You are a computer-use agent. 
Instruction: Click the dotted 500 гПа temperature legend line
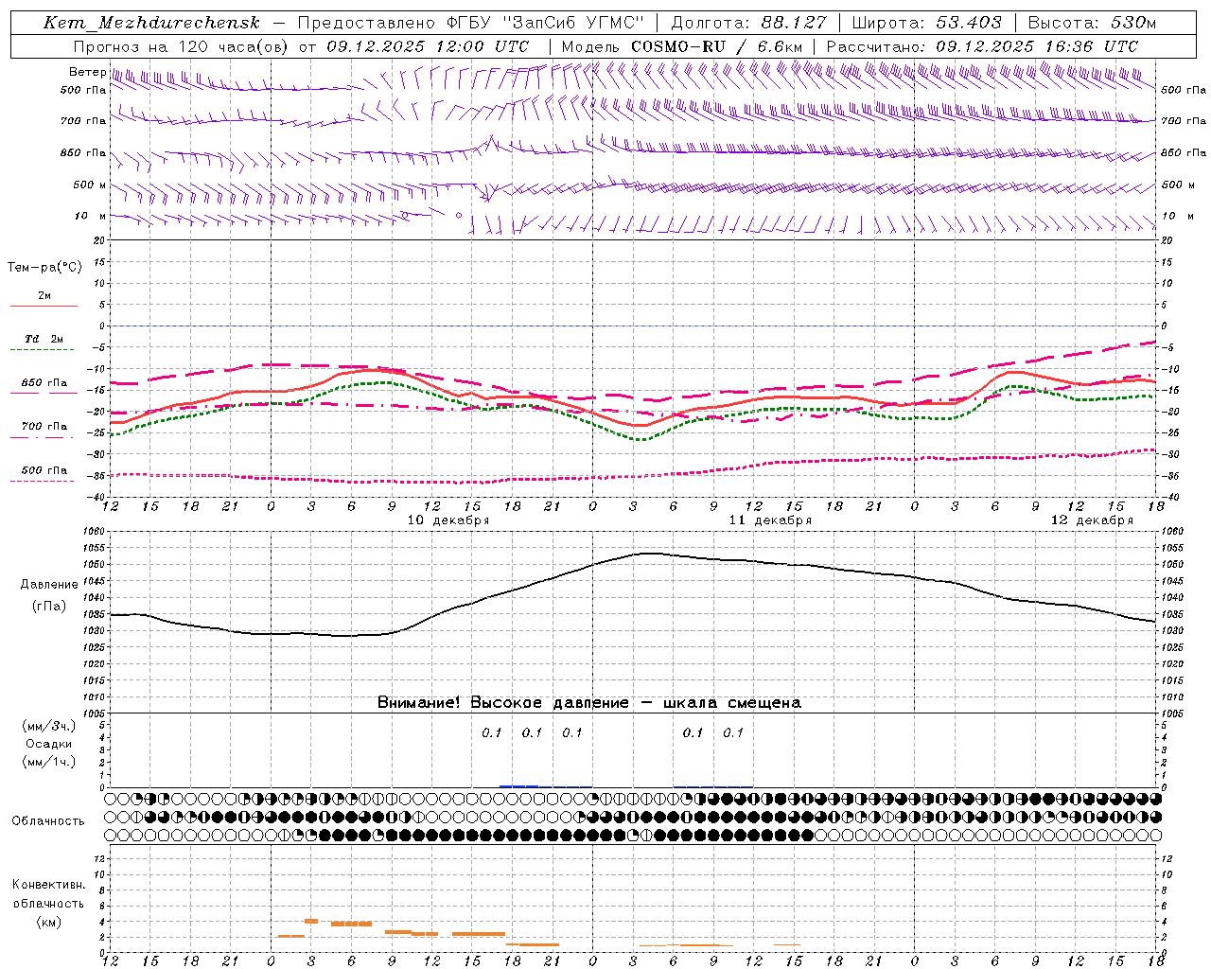tap(44, 481)
